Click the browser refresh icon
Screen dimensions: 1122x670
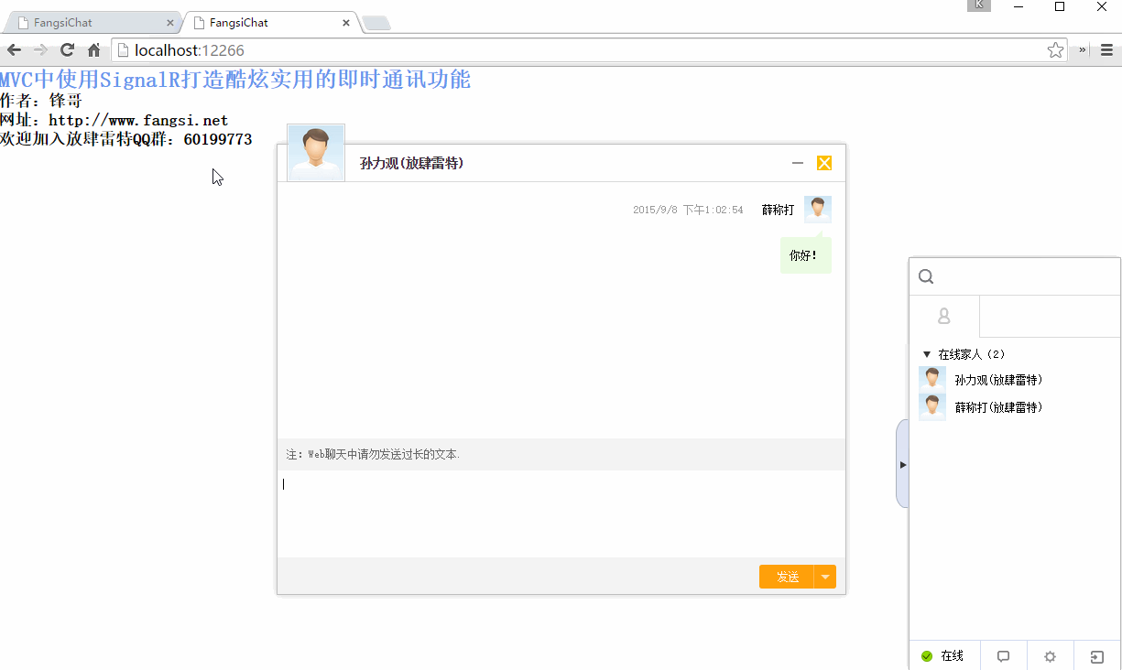(x=66, y=50)
